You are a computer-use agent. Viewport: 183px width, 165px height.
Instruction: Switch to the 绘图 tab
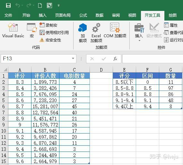click(x=172, y=15)
